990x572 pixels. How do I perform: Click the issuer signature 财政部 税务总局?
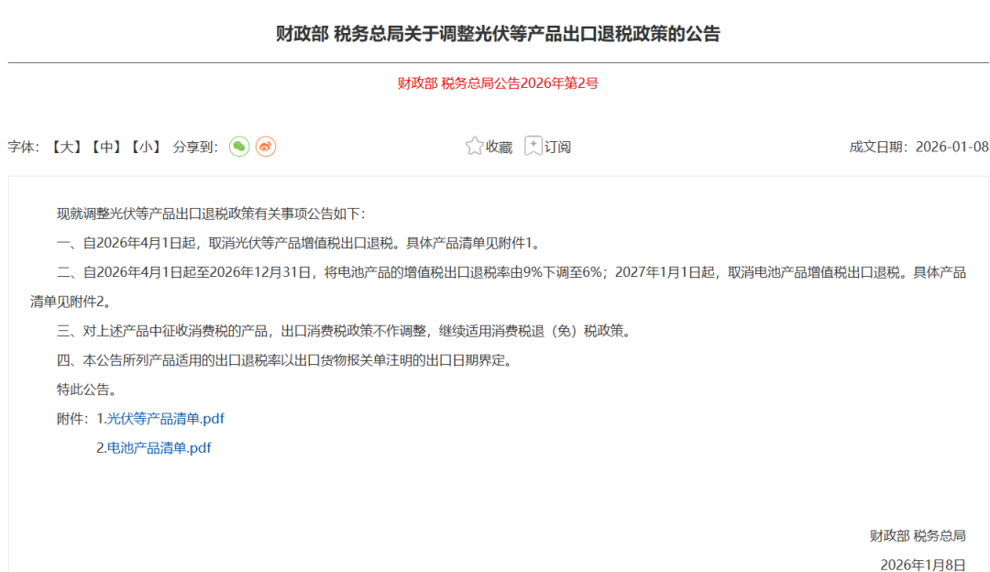(917, 536)
